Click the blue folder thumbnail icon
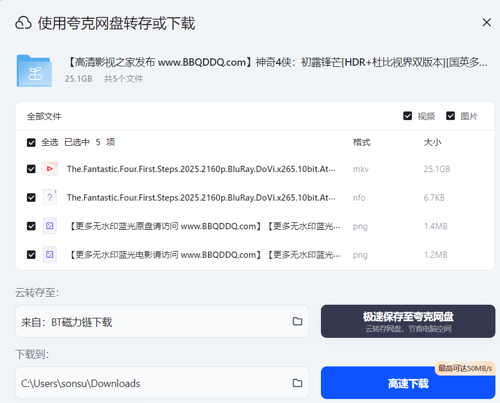 point(34,71)
